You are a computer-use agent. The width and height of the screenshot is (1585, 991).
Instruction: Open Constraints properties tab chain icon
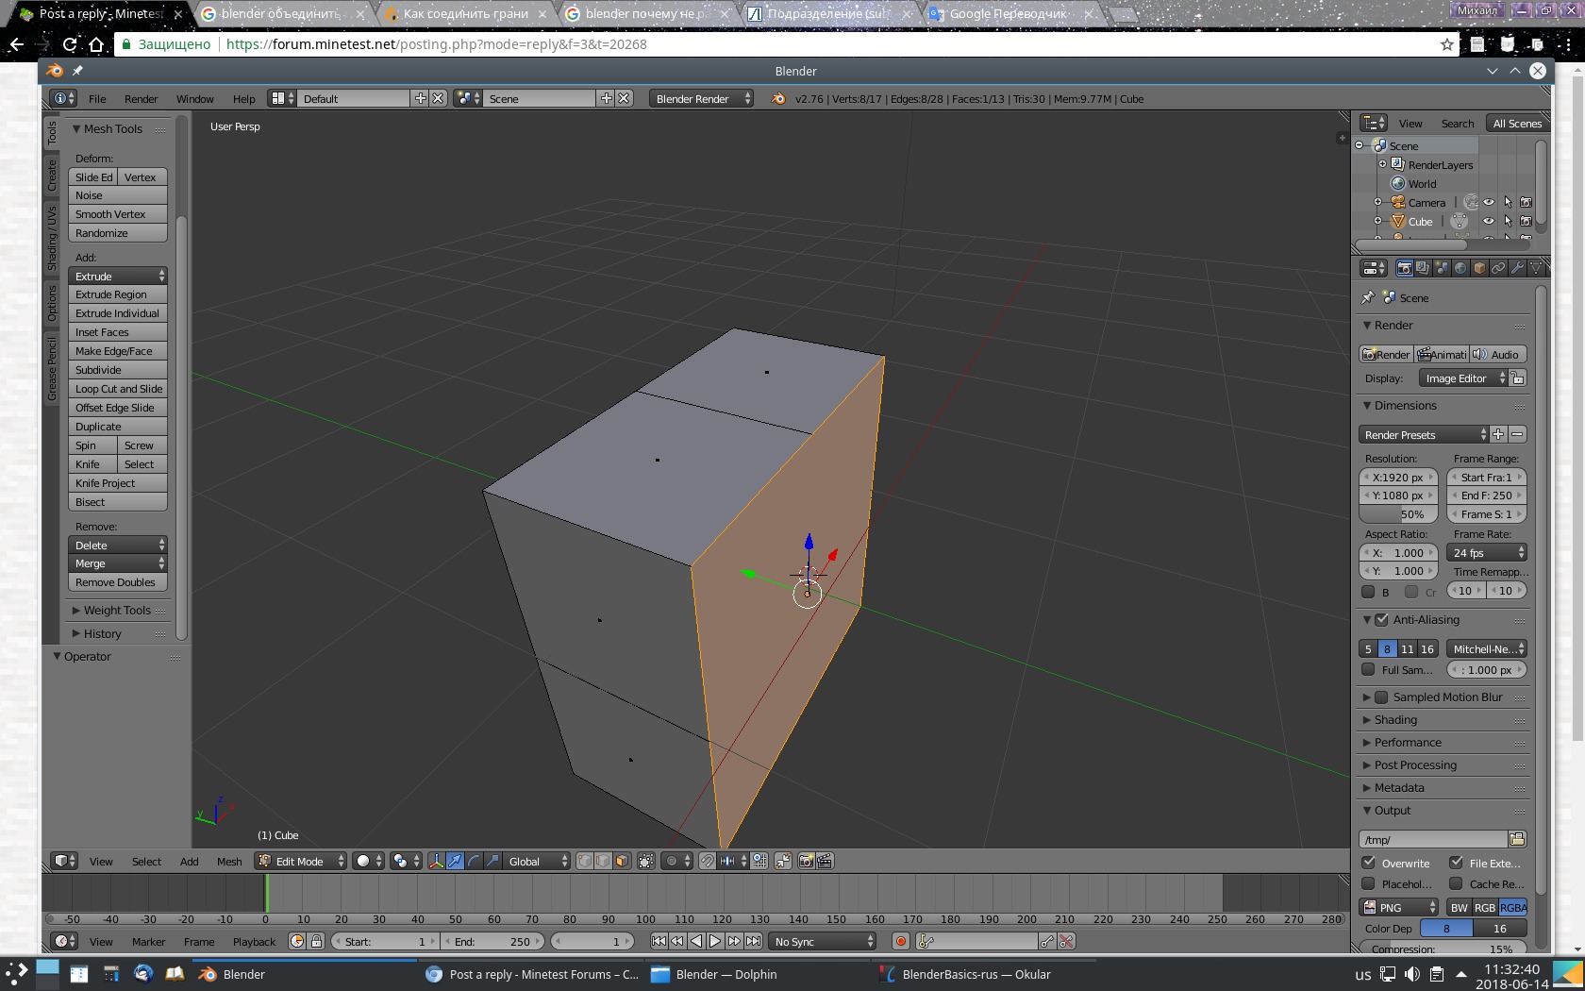pyautogui.click(x=1498, y=268)
